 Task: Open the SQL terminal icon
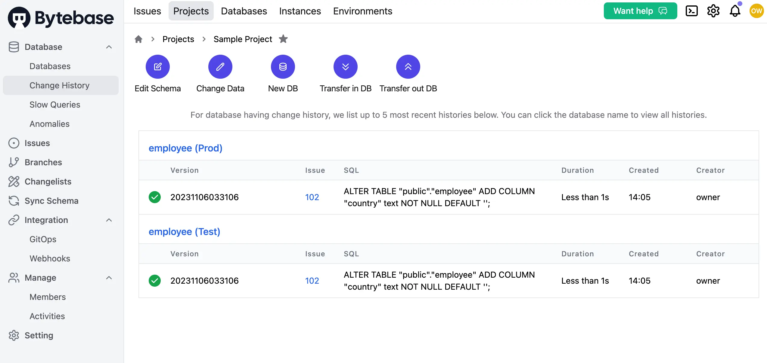click(x=692, y=11)
